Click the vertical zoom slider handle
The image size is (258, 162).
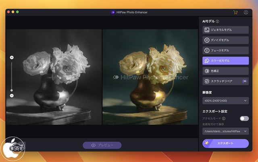[12, 90]
